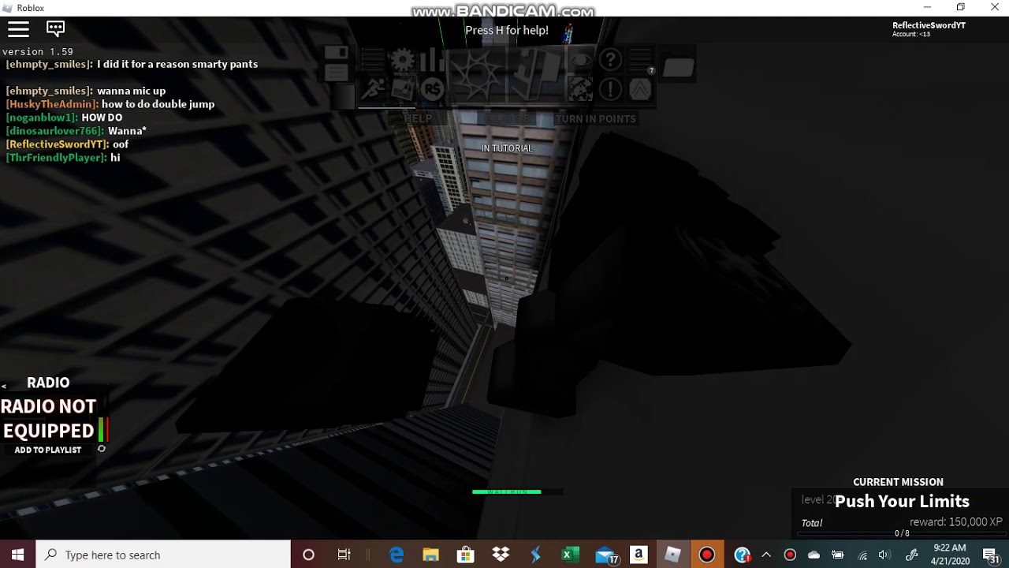Image resolution: width=1009 pixels, height=568 pixels.
Task: Click ThrFriendlyPlayer's hi message
Action: point(63,158)
